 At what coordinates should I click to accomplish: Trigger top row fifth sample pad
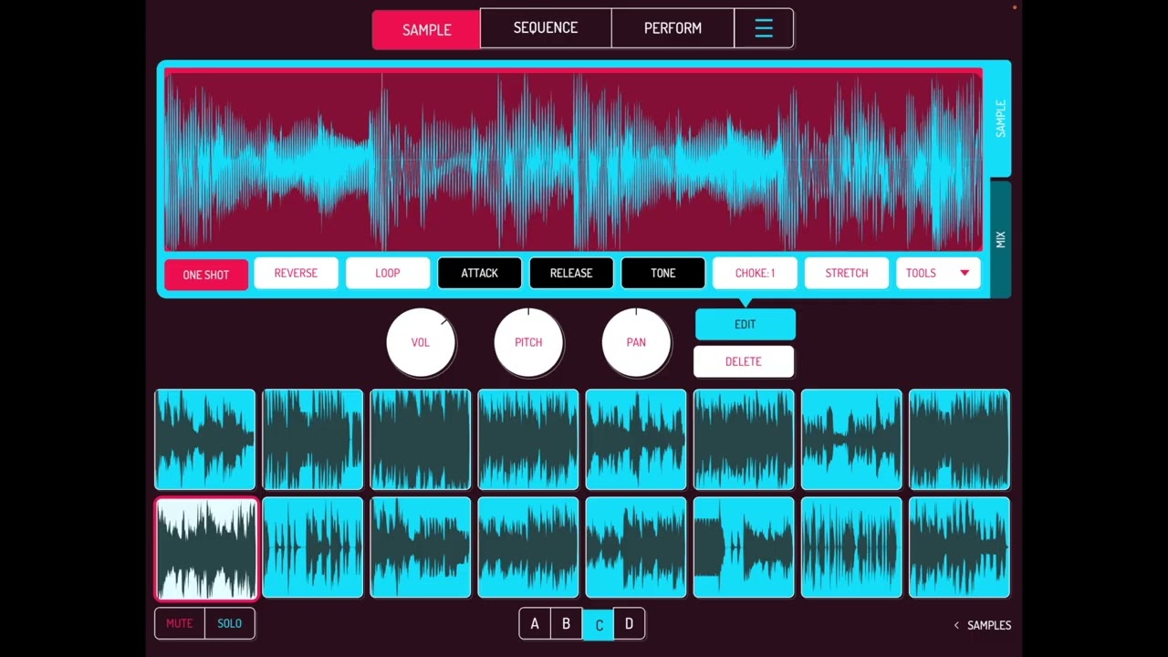pos(636,440)
